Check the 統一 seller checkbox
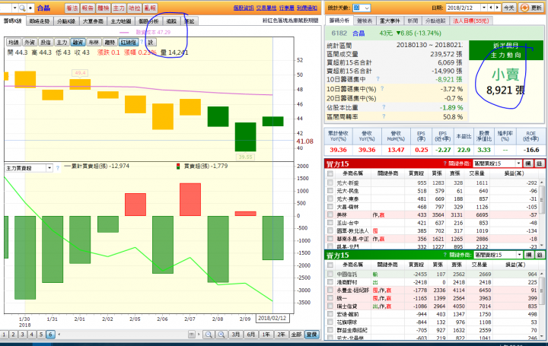This screenshot has width=548, height=346. [x=330, y=298]
